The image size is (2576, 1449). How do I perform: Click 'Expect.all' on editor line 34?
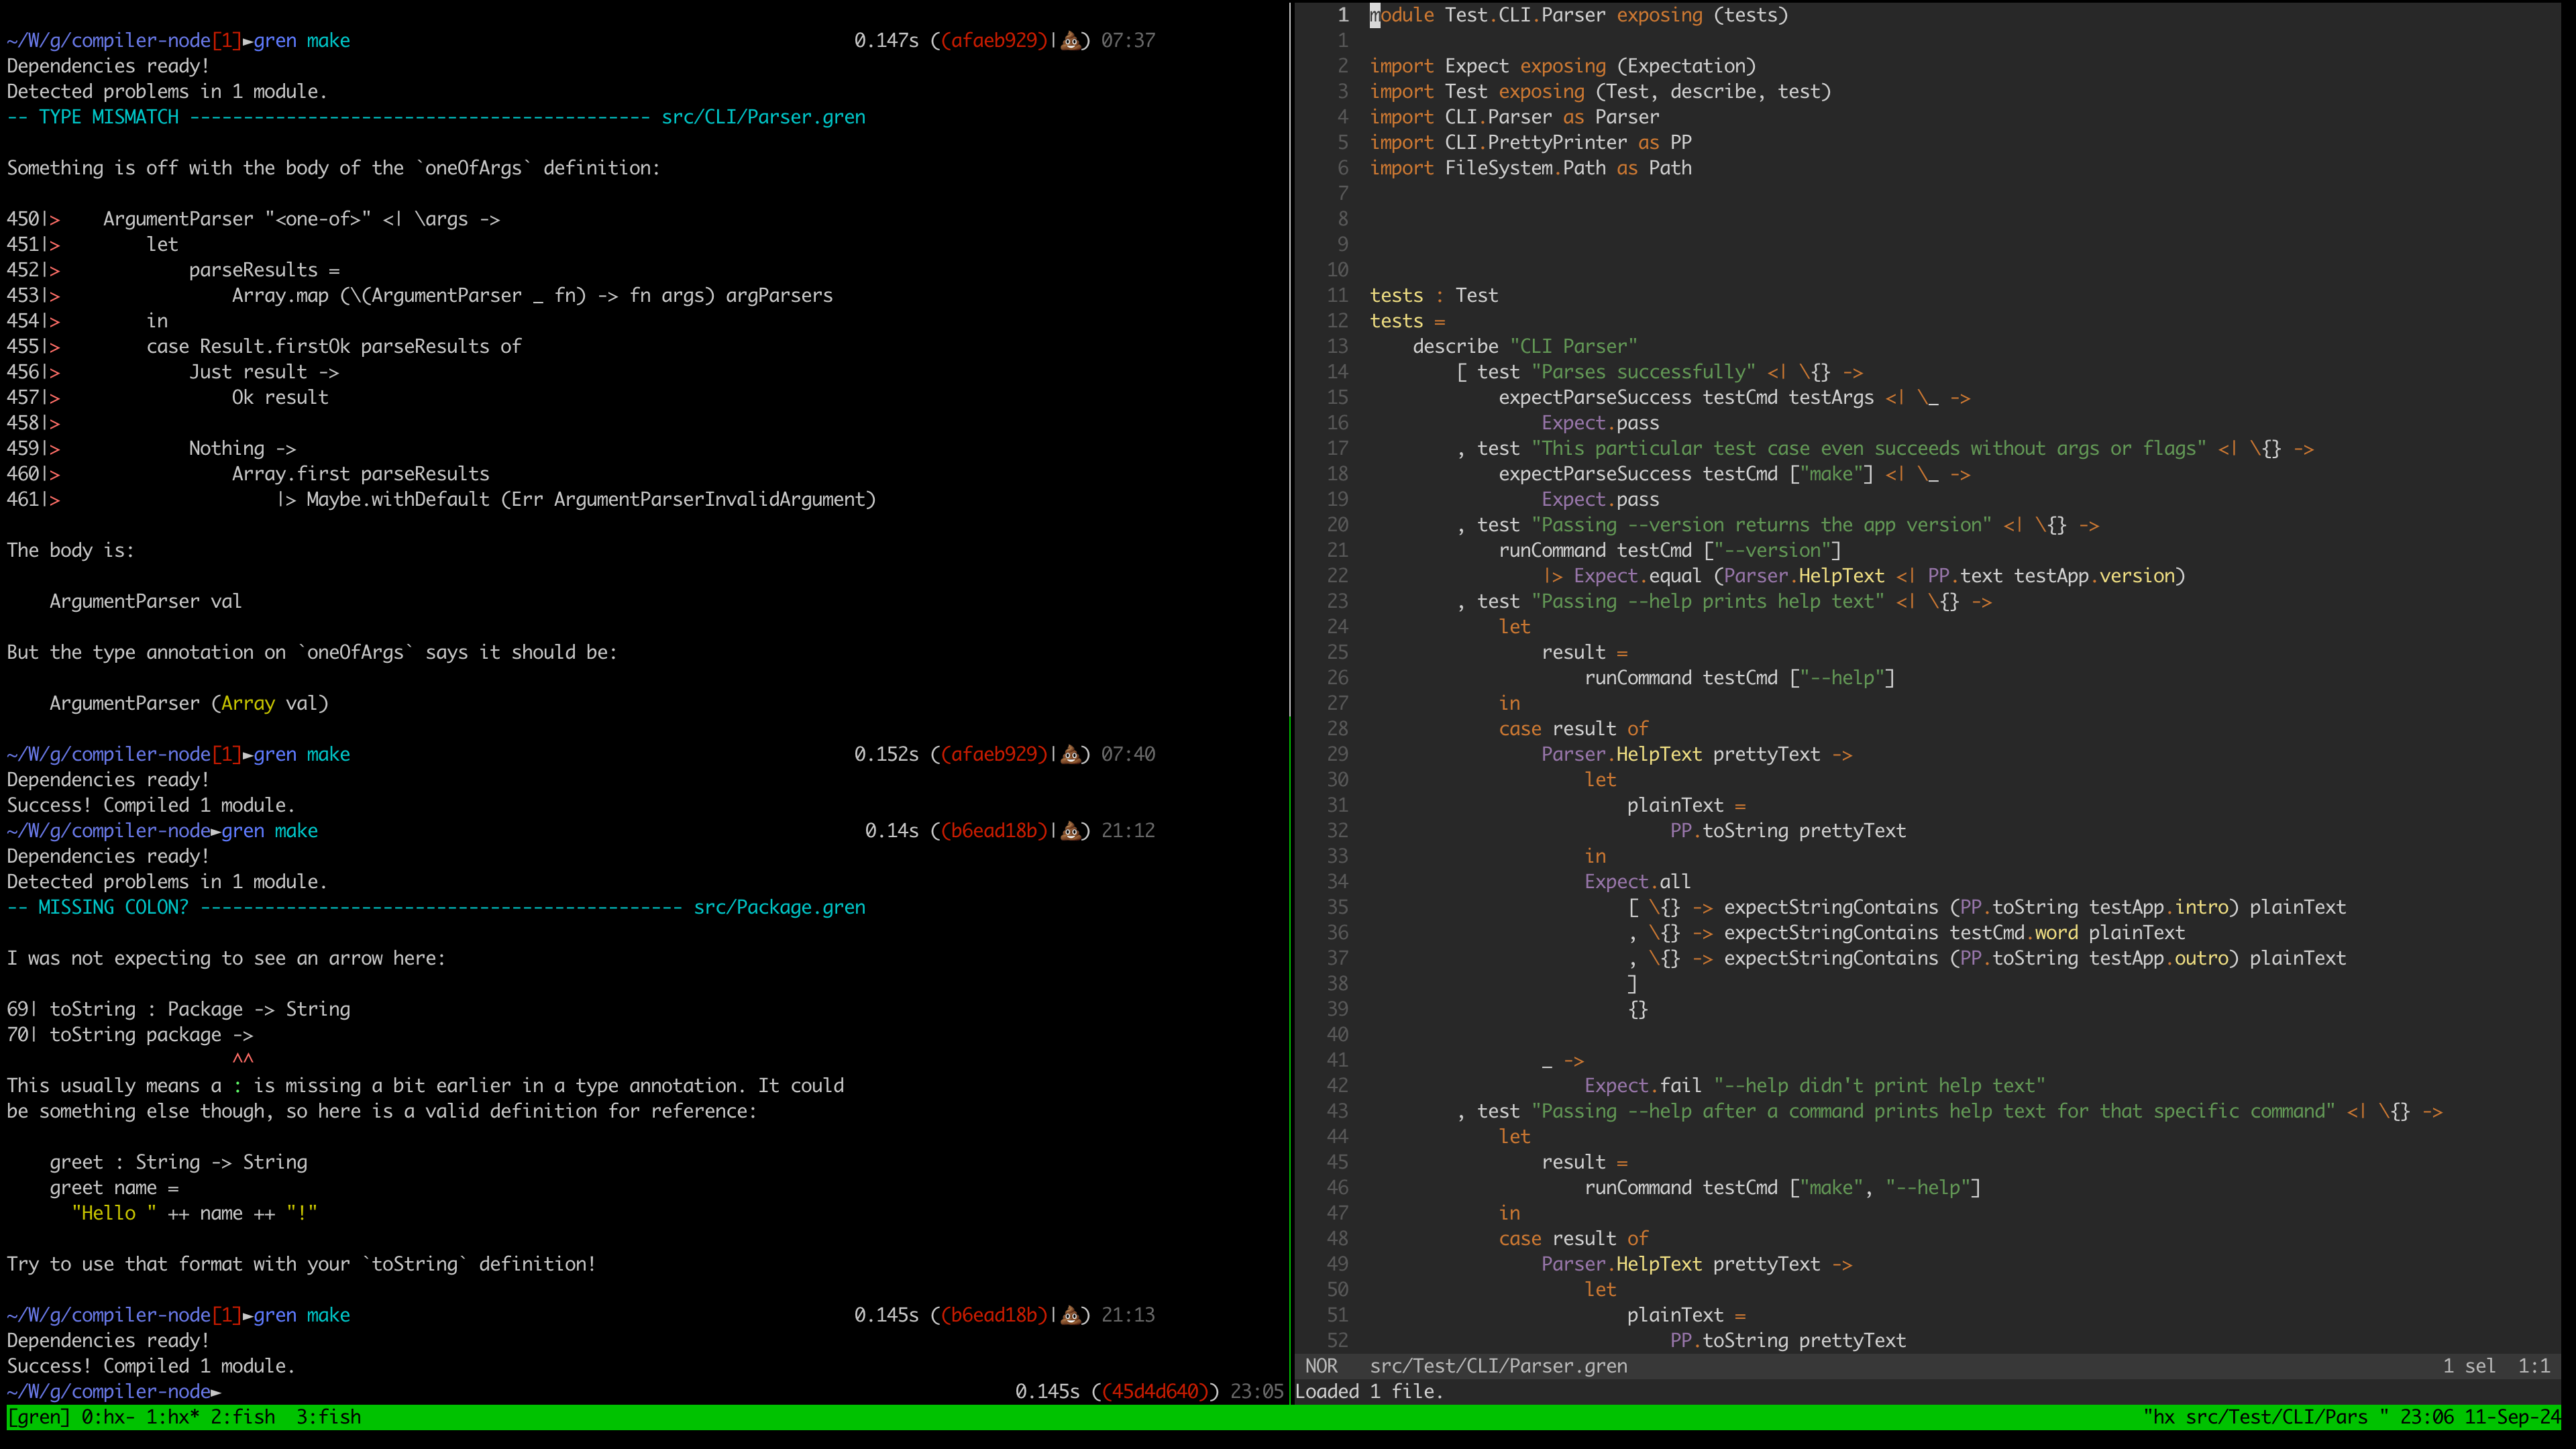[x=1637, y=882]
